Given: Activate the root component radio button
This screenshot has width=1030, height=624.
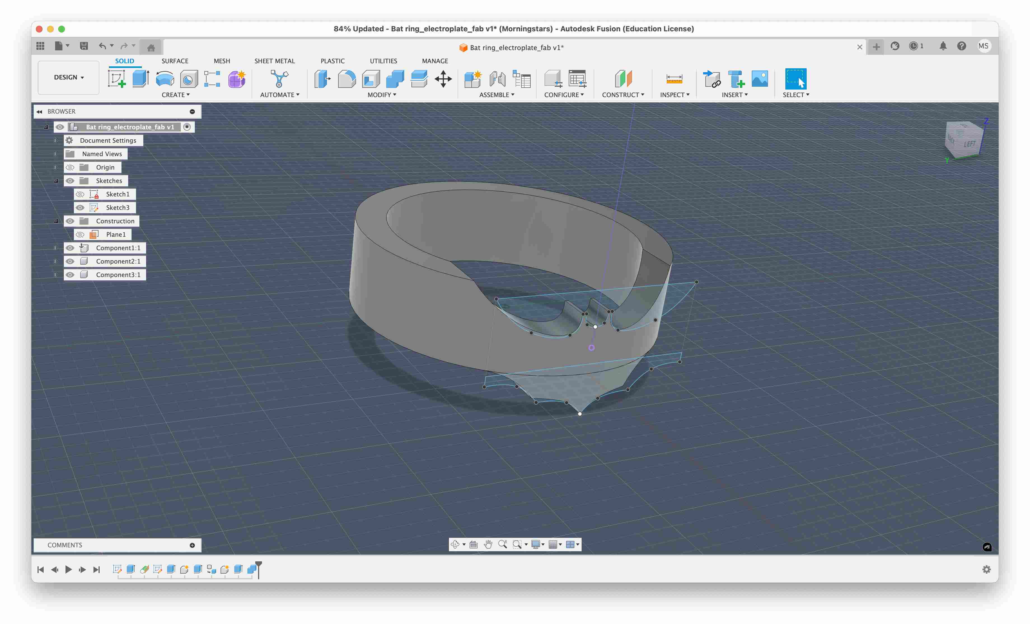Looking at the screenshot, I should tap(187, 127).
